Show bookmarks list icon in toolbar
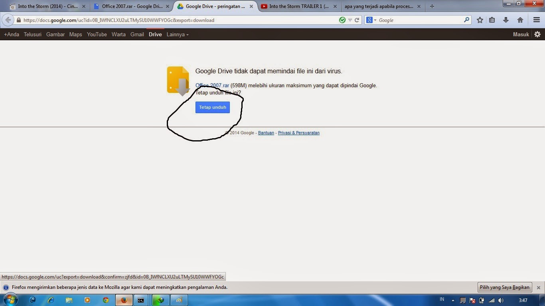 (x=492, y=20)
